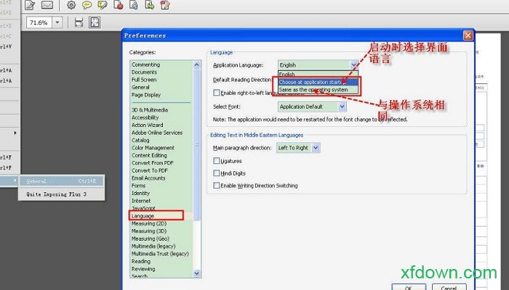Choose 'Same as the operating system' option
This screenshot has height=290, width=509.
313,90
